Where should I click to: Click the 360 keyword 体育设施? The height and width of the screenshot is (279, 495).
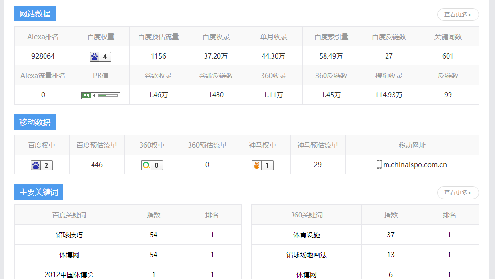[307, 235]
